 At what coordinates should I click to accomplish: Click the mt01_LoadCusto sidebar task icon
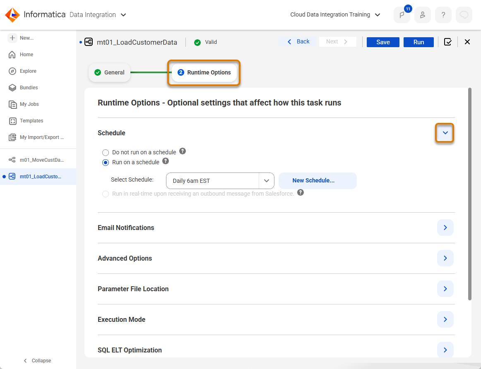[x=12, y=176]
